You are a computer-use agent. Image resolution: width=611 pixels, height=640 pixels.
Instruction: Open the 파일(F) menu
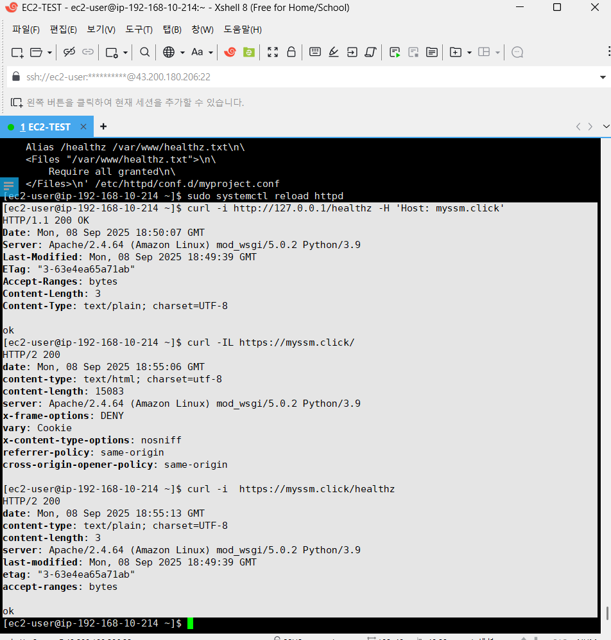(x=26, y=30)
